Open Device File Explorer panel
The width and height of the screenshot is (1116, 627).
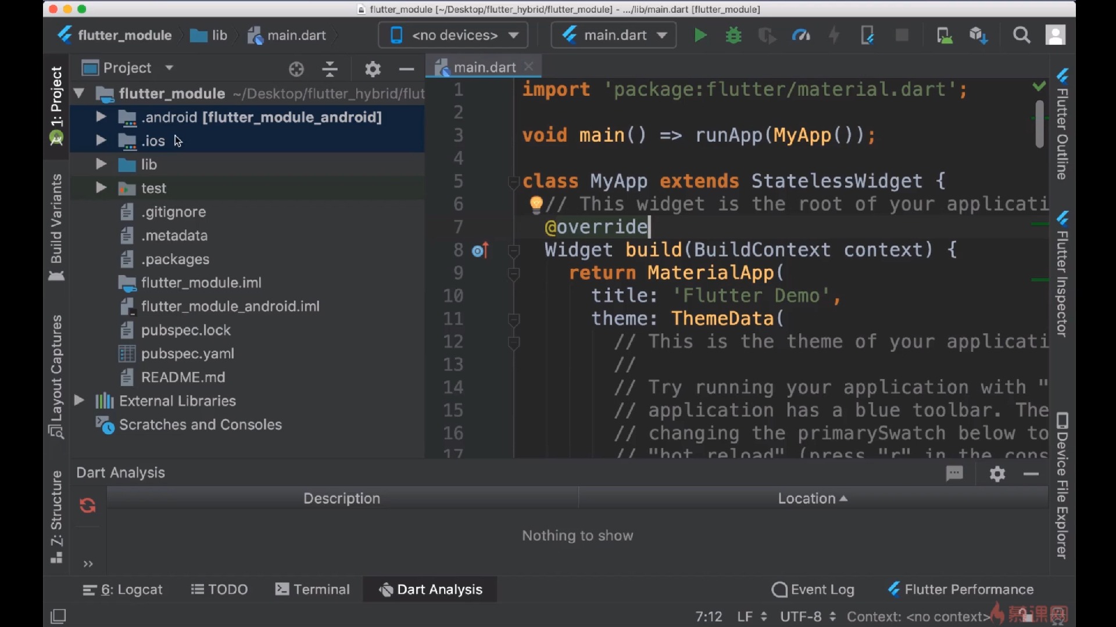(1063, 485)
